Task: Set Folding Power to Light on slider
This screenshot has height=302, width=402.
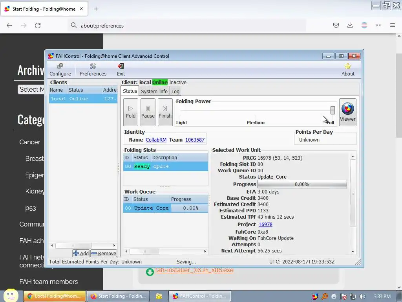Action: [181, 110]
